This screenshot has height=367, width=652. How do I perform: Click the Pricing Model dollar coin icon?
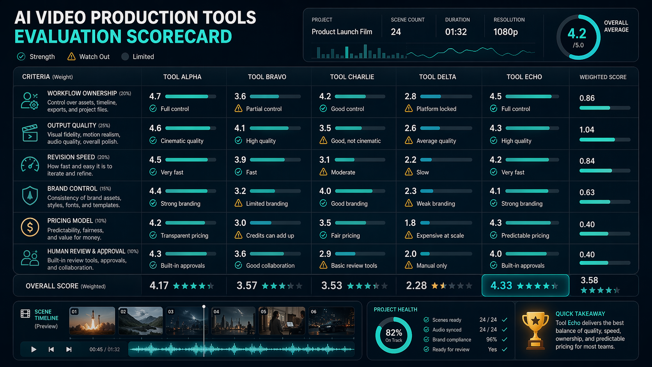coord(30,227)
